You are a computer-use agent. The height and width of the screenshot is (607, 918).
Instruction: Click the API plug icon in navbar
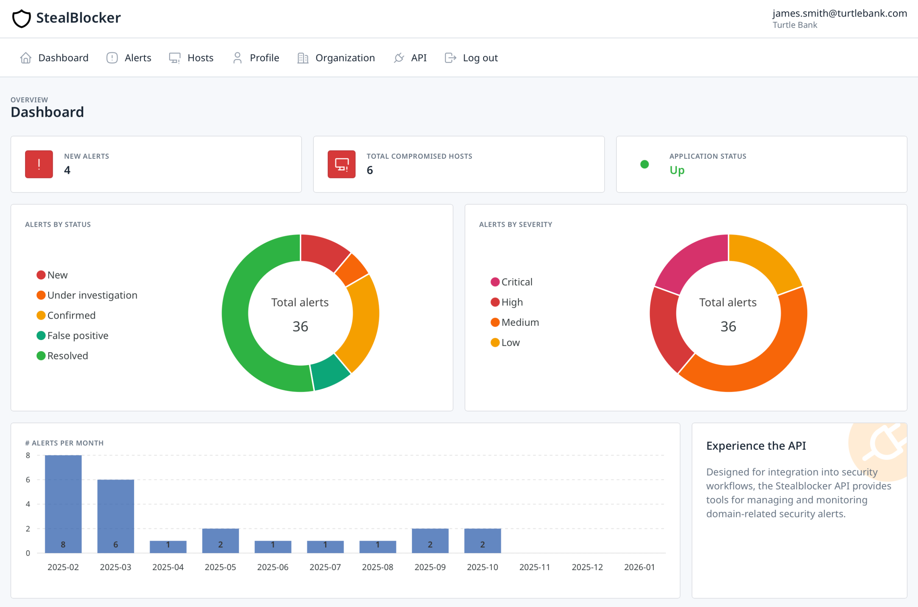398,58
